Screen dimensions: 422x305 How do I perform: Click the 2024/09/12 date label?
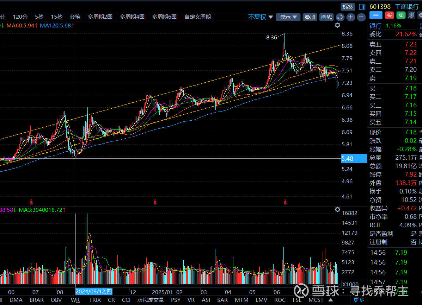(x=94, y=292)
